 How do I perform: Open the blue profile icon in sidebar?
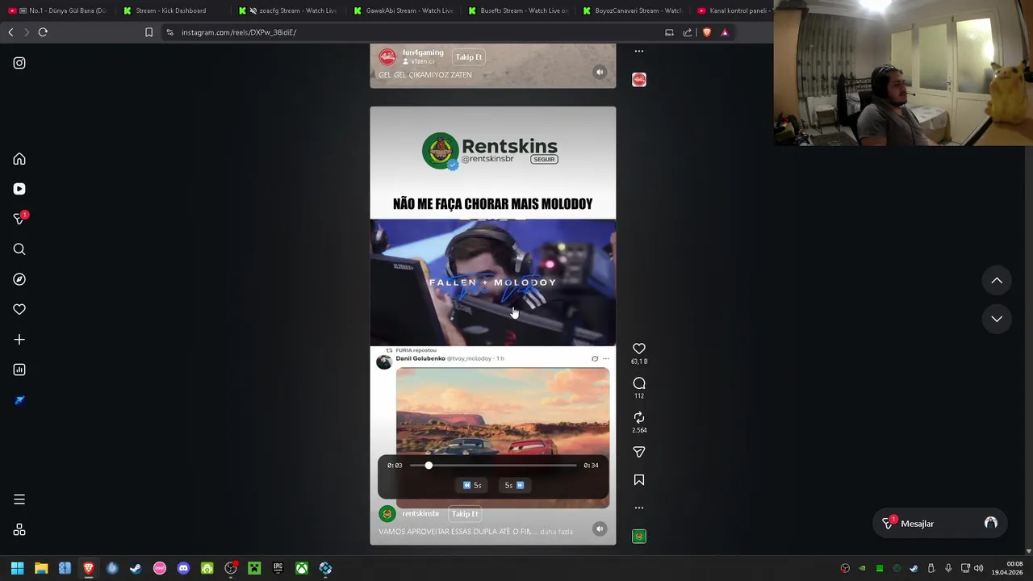point(19,400)
